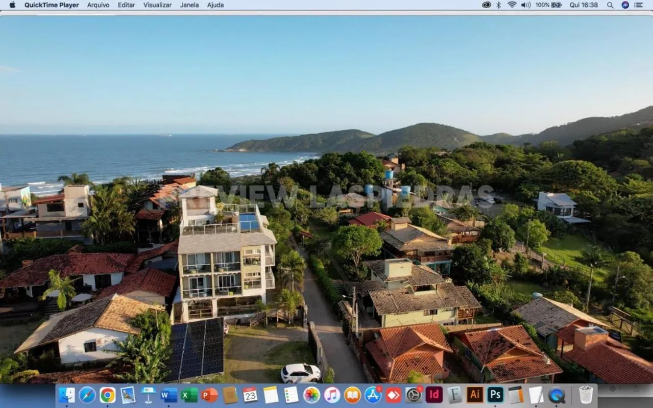Screen dimensions: 653x408
Task: Open the Visualizar menu
Action: [157, 5]
